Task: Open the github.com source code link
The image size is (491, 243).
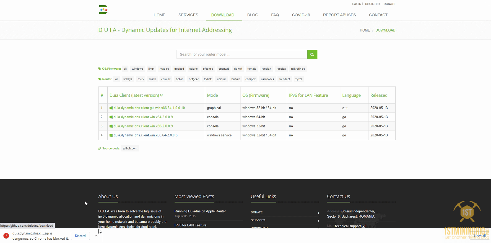Action: click(x=130, y=148)
